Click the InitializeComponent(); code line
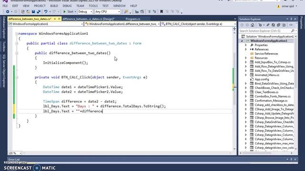This screenshot has height=171, width=305. pyautogui.click(x=65, y=63)
